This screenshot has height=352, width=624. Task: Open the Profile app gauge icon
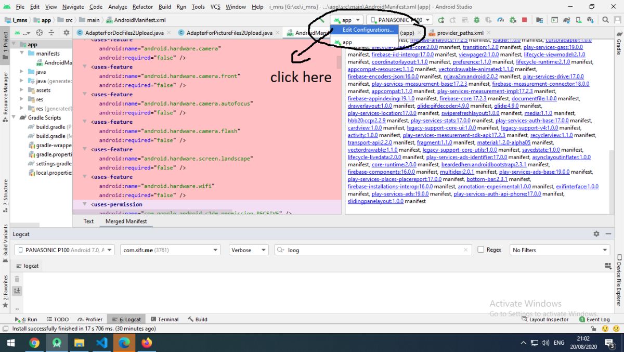pos(500,20)
